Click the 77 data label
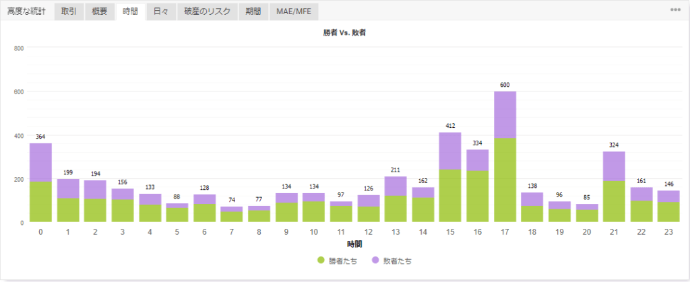690x282 pixels. pyautogui.click(x=259, y=199)
